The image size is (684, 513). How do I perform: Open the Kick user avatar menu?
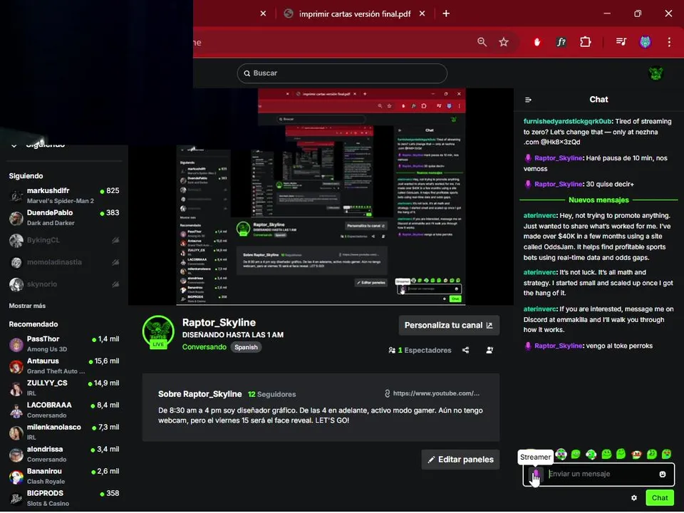coord(655,73)
